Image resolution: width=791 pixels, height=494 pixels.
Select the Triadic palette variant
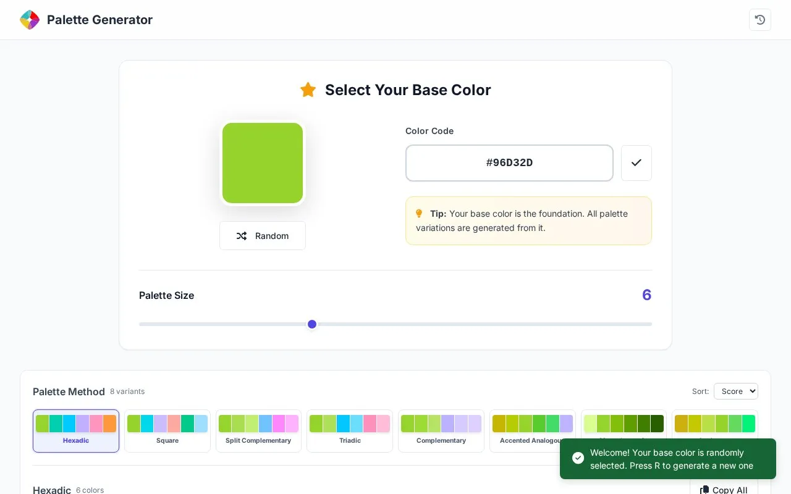pyautogui.click(x=350, y=431)
